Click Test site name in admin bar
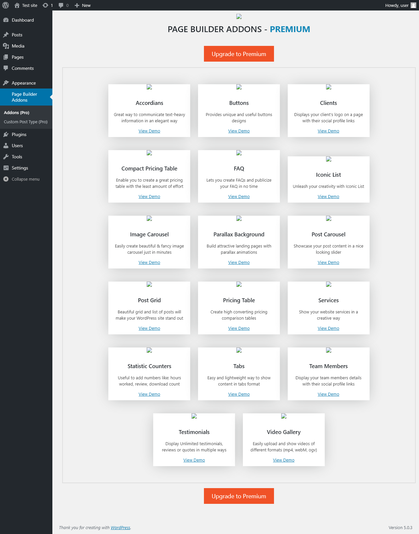 tap(30, 5)
